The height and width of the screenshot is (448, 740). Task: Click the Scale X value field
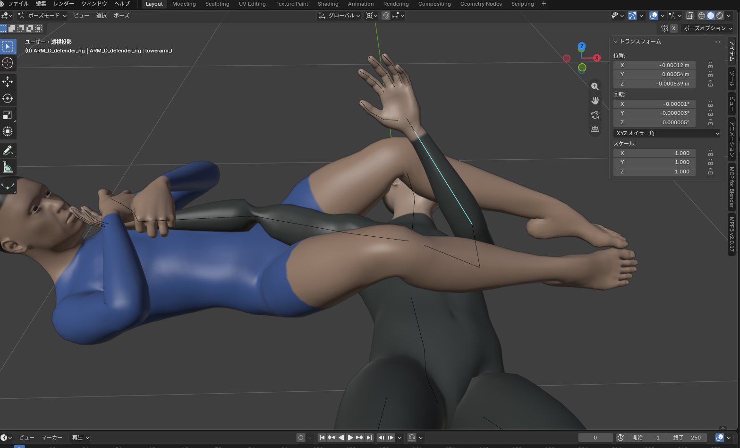click(x=655, y=153)
